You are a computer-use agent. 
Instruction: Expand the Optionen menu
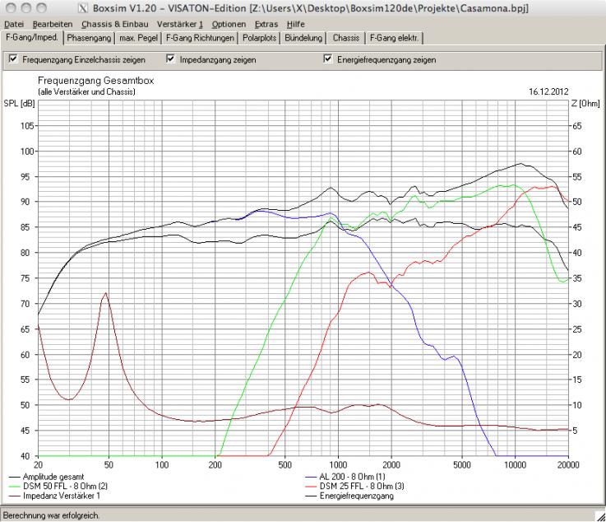click(x=229, y=24)
